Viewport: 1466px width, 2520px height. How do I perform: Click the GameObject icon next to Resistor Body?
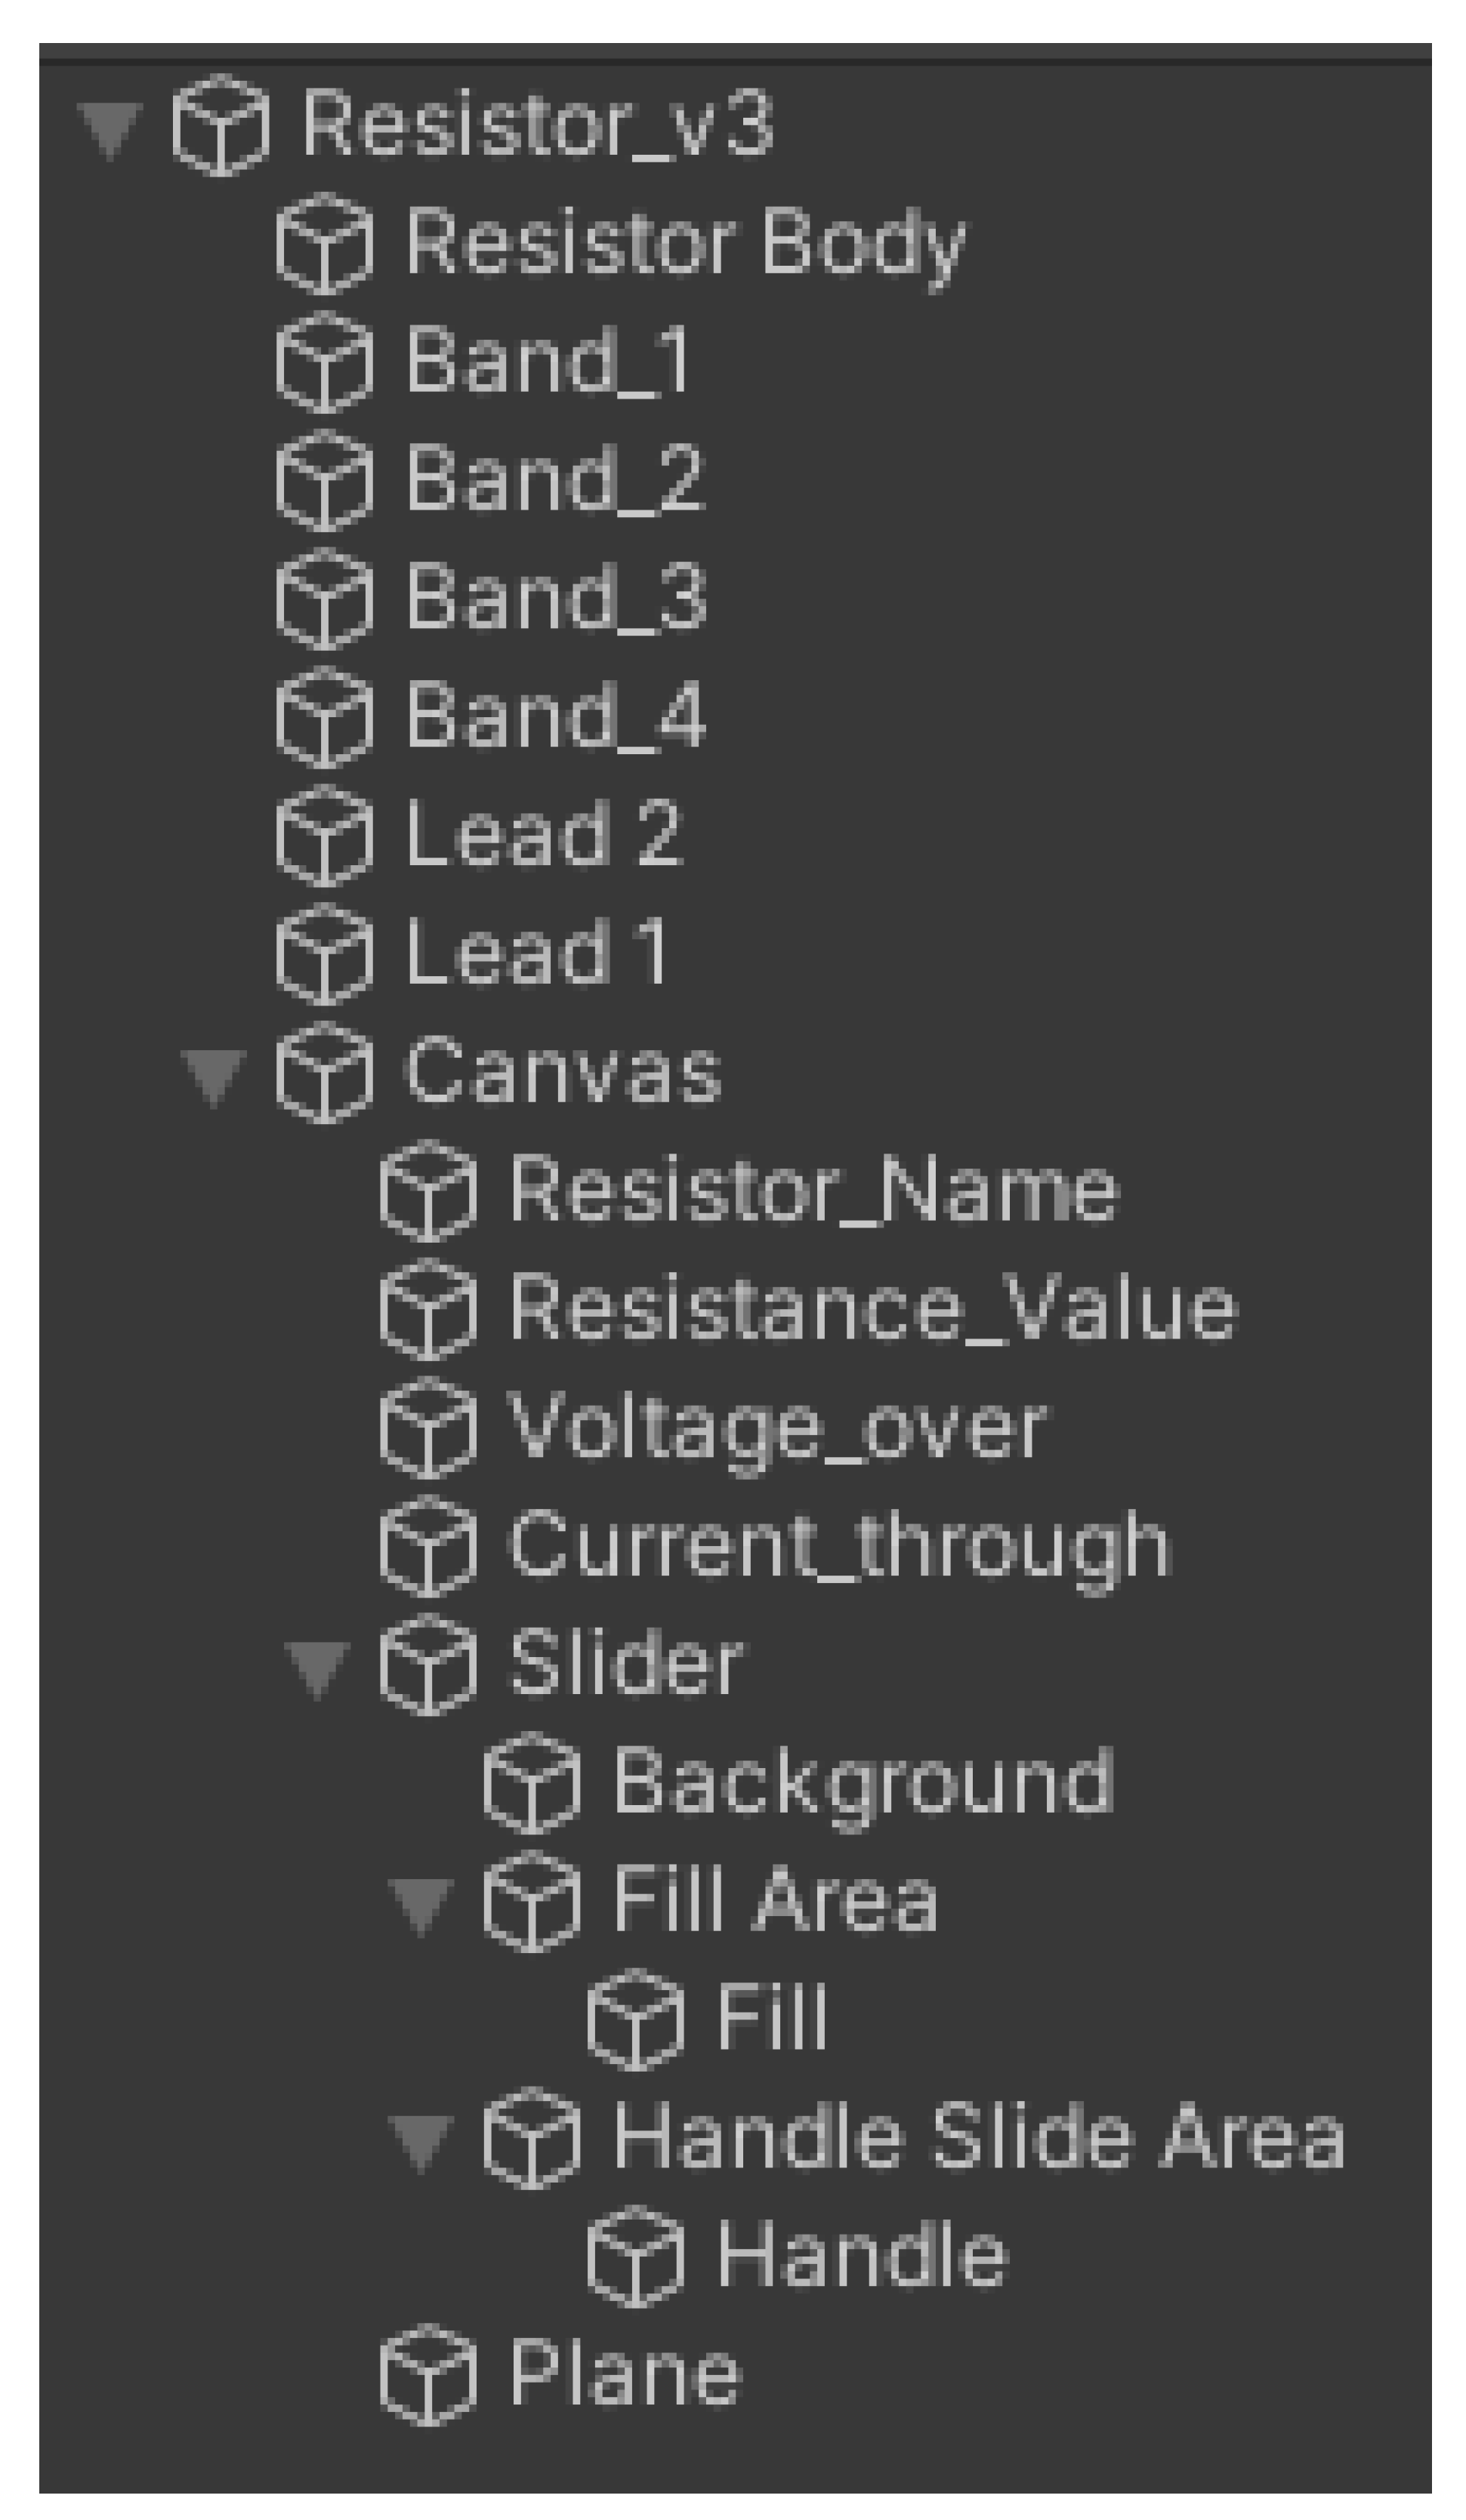pos(324,244)
